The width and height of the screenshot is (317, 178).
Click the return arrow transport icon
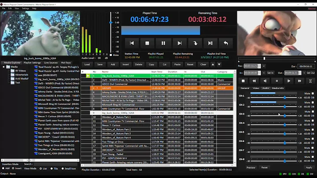(226, 43)
